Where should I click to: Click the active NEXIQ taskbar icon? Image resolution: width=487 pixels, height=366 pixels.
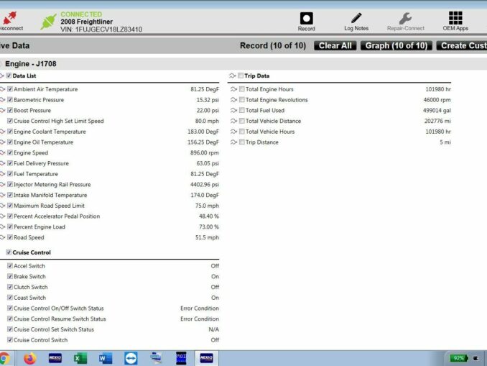click(x=206, y=358)
